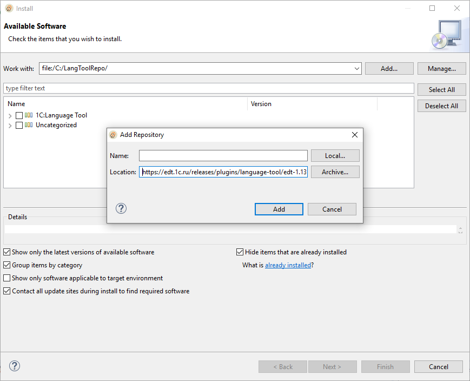Open the Work with dropdown list

pyautogui.click(x=356, y=69)
